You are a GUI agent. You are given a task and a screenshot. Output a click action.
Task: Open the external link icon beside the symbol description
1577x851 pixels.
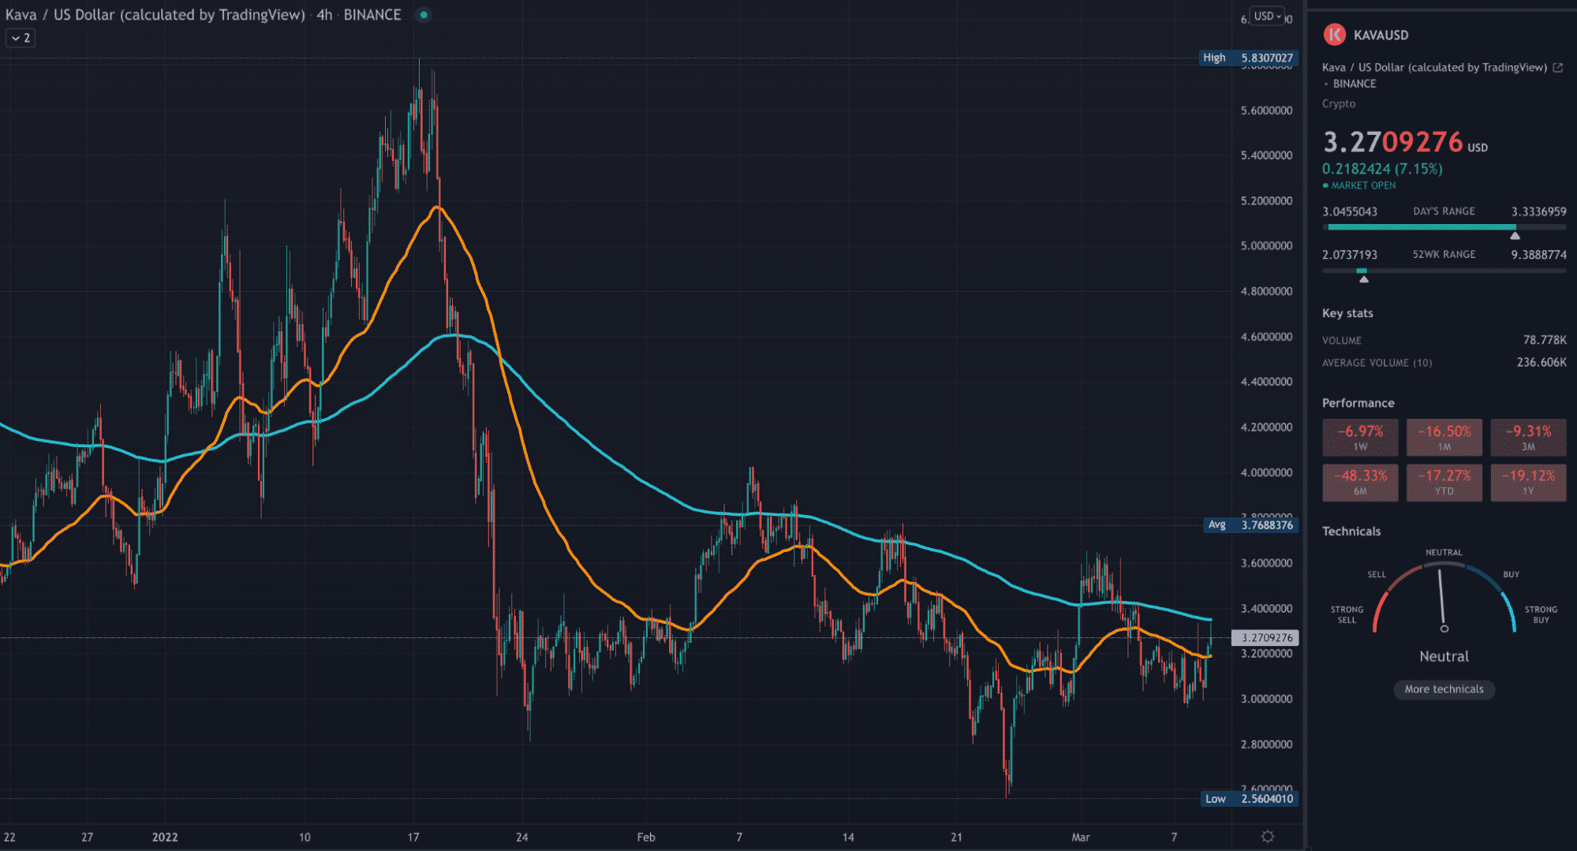point(1558,68)
